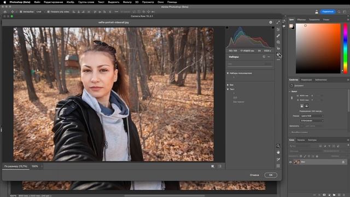Click the canvas width input field
Image resolution: width=350 pixels, height=197 pixels.
304,96
